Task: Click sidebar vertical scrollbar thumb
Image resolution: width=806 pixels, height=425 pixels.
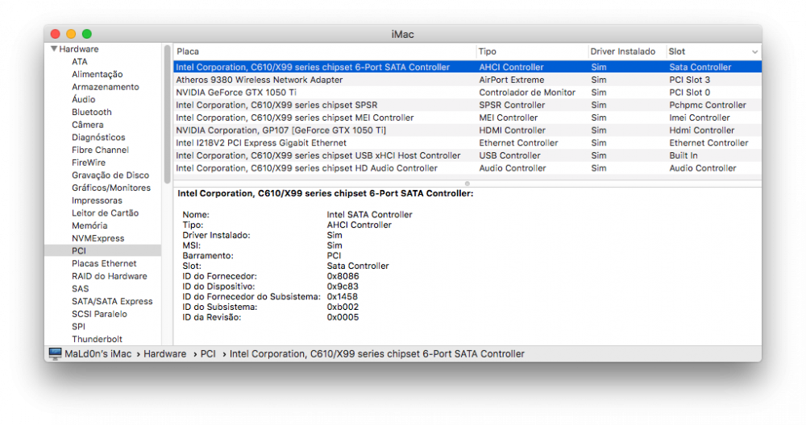Action: 167,114
